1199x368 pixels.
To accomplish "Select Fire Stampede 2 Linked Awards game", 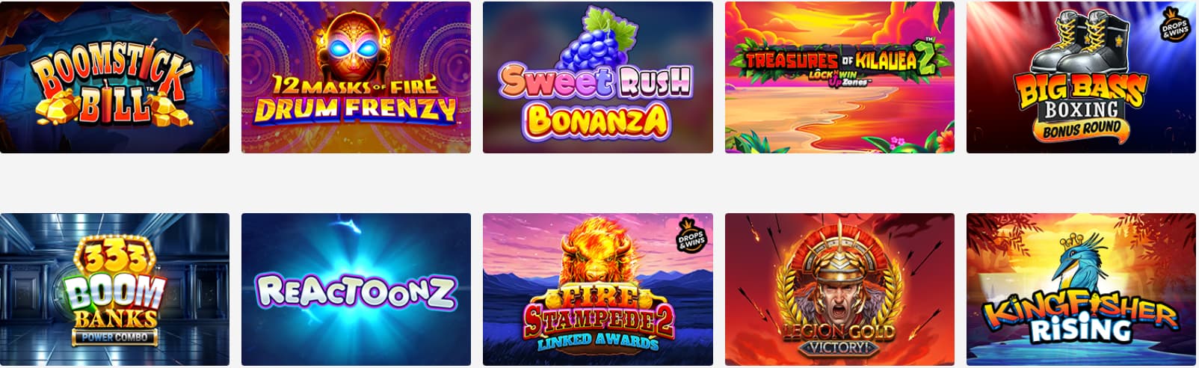I will [597, 289].
